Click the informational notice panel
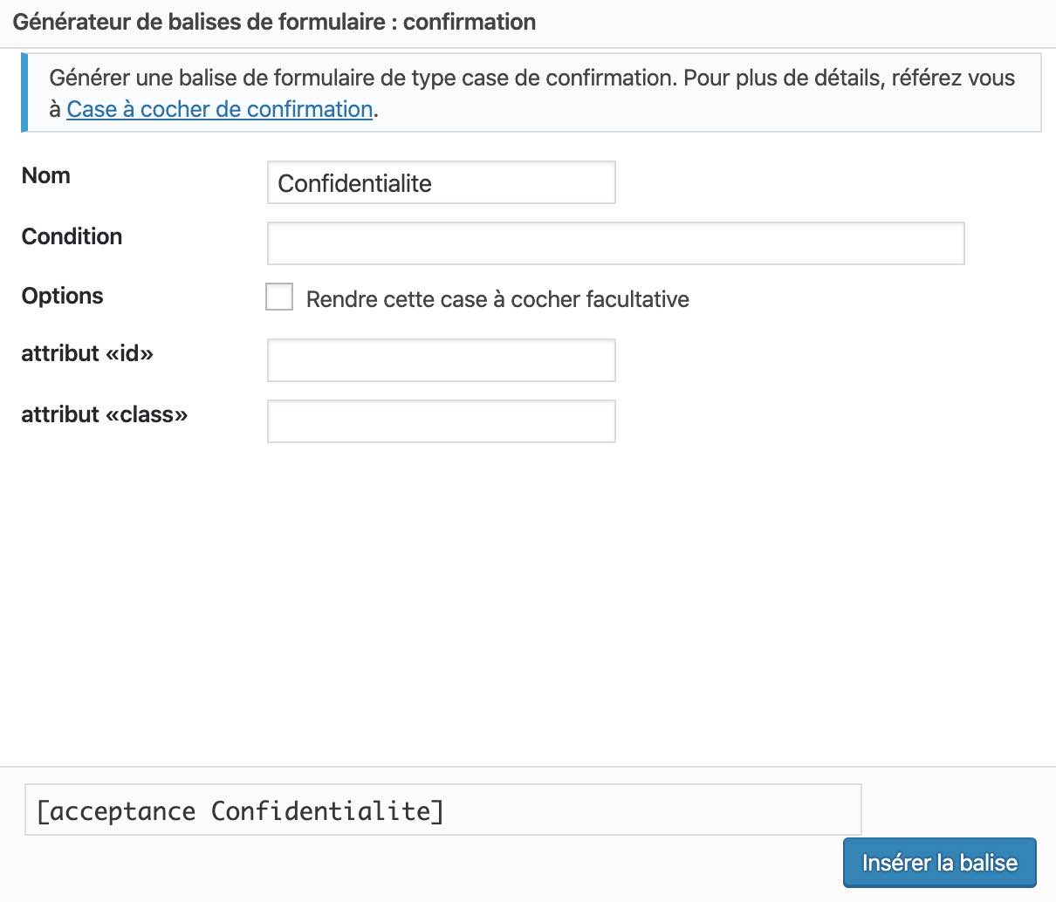Viewport: 1056px width, 902px height. coord(532,92)
